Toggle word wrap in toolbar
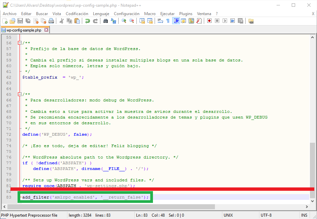This screenshot has width=317, height=219. [160, 21]
